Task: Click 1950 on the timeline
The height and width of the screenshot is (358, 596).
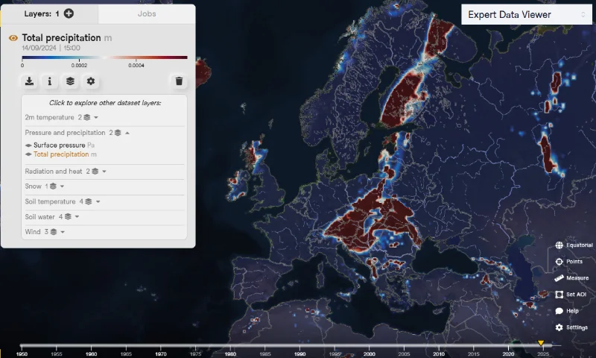Action: [x=22, y=354]
